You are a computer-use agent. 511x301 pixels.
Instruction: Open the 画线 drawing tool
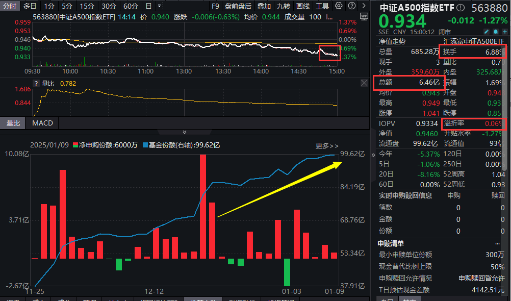coord(303,6)
